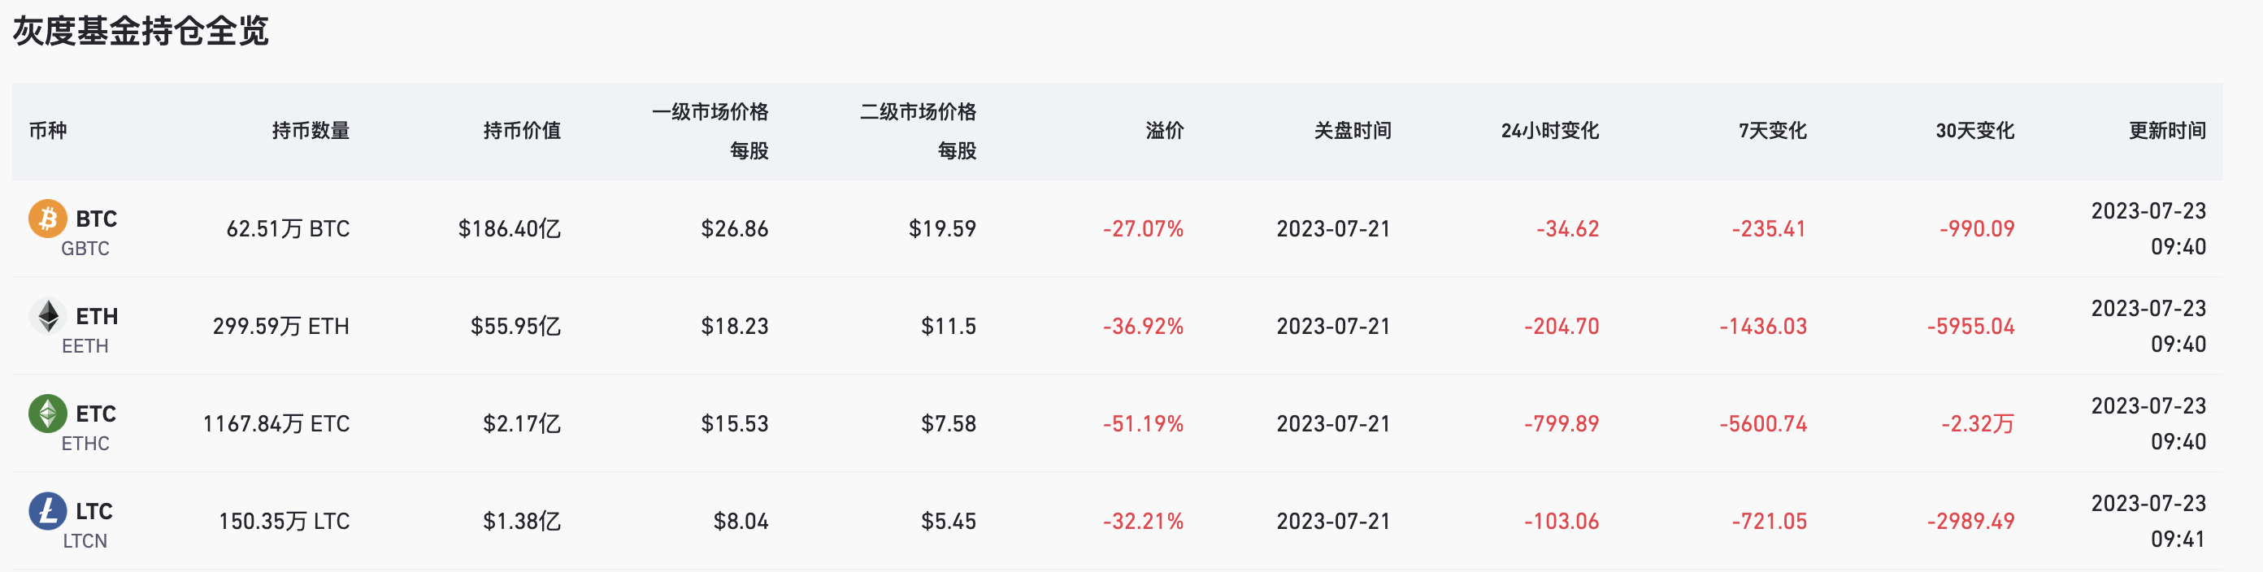Click the Litecoin LTC coin icon
Image resolution: width=2263 pixels, height=572 pixels.
coord(48,512)
